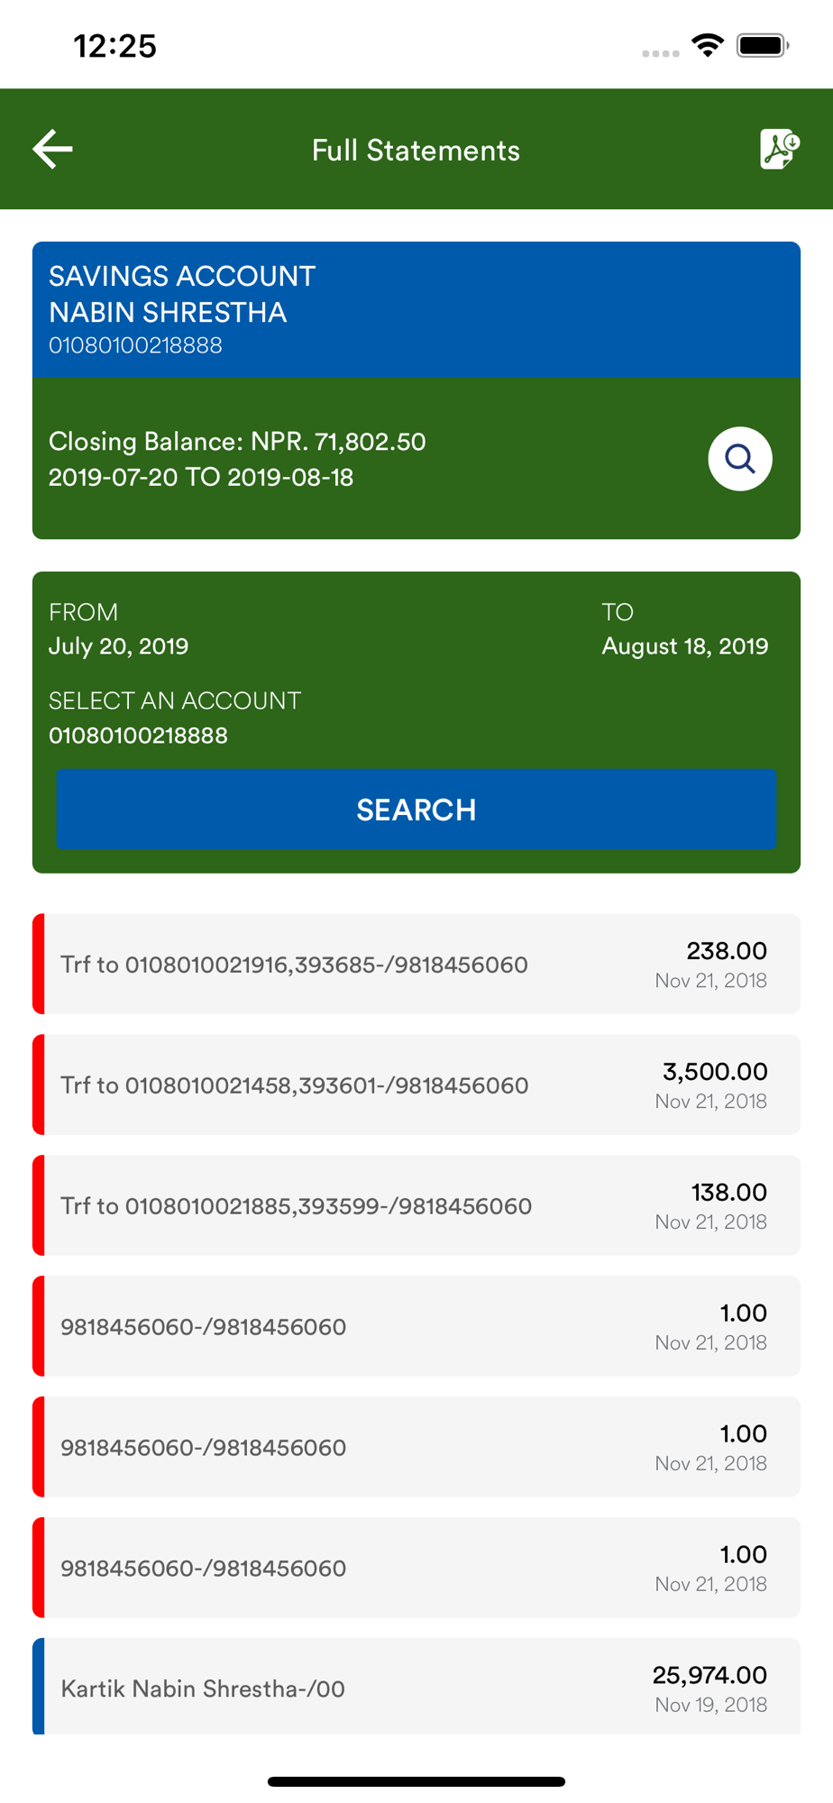This screenshot has width=833, height=1803.
Task: Tap the magnifier search circle icon
Action: [739, 459]
